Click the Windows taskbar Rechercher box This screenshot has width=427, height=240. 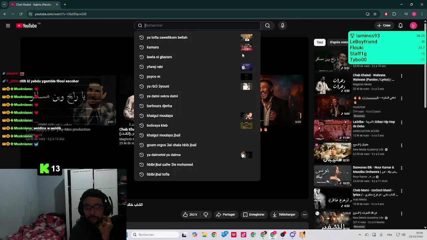tap(155, 235)
